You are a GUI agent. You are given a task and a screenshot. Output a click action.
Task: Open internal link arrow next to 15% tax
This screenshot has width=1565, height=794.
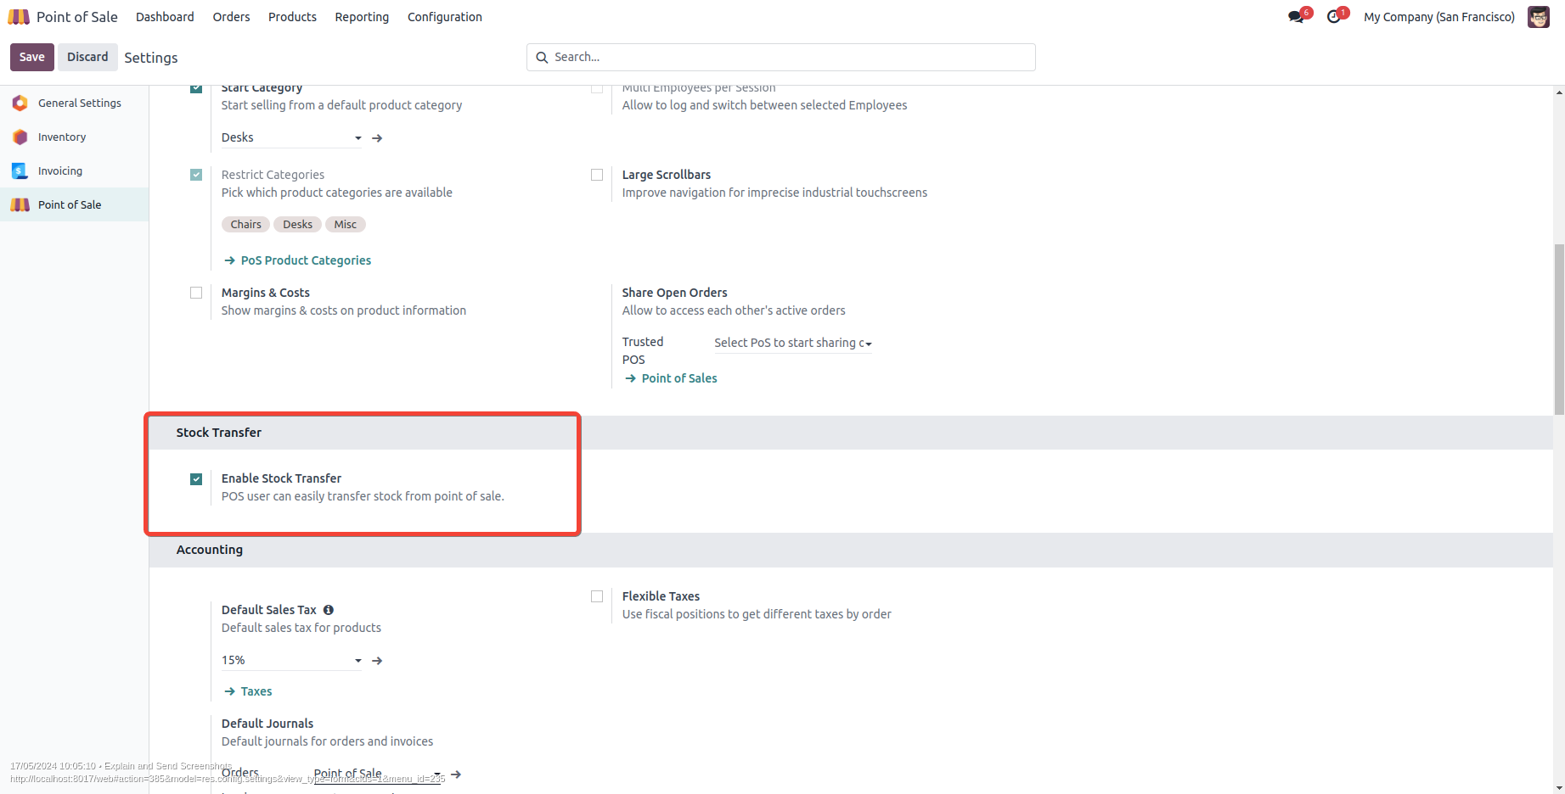[x=377, y=661]
